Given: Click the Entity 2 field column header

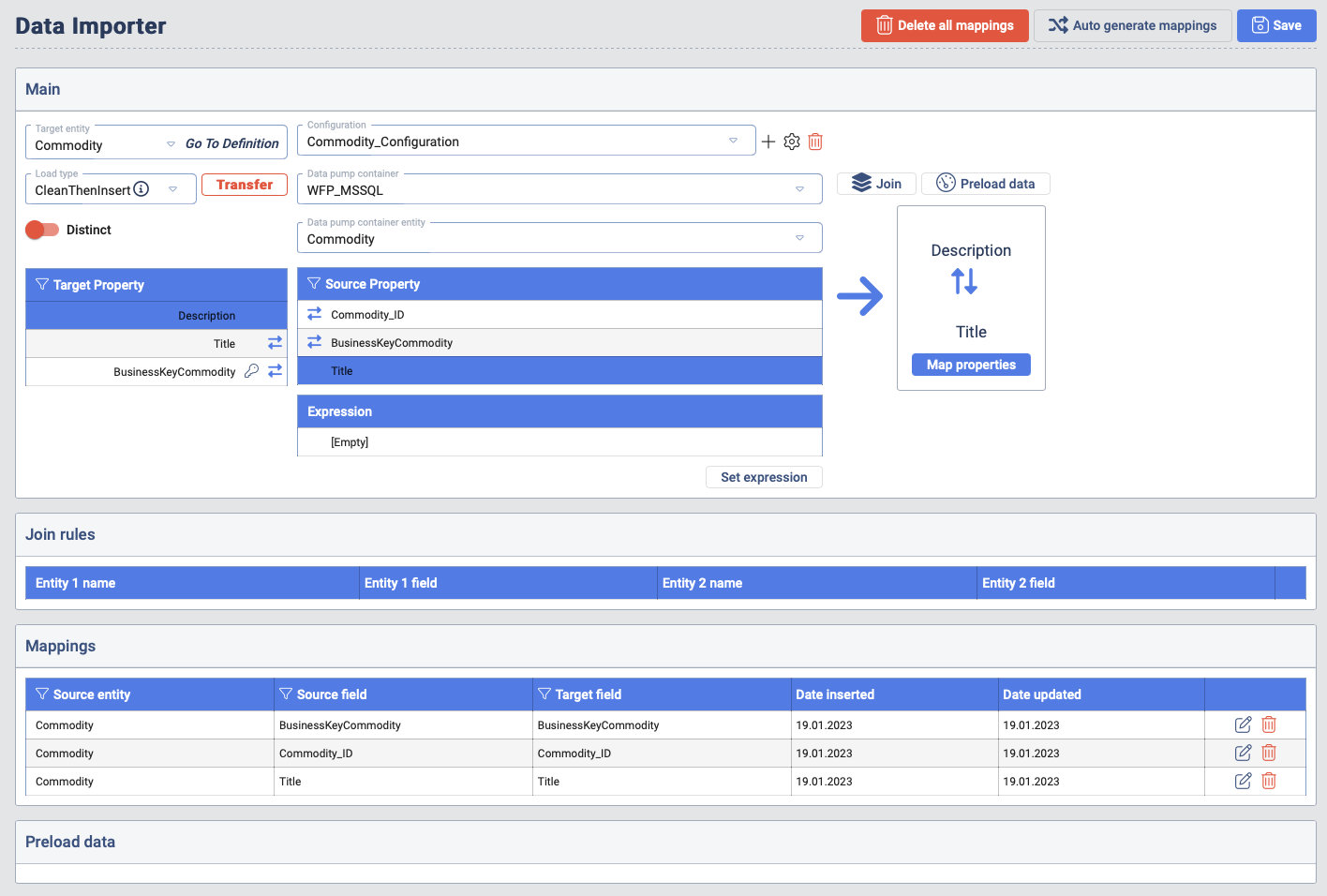Looking at the screenshot, I should point(1126,583).
